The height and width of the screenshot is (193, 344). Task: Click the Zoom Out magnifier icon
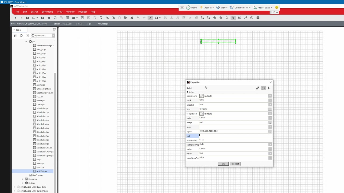[221, 18]
